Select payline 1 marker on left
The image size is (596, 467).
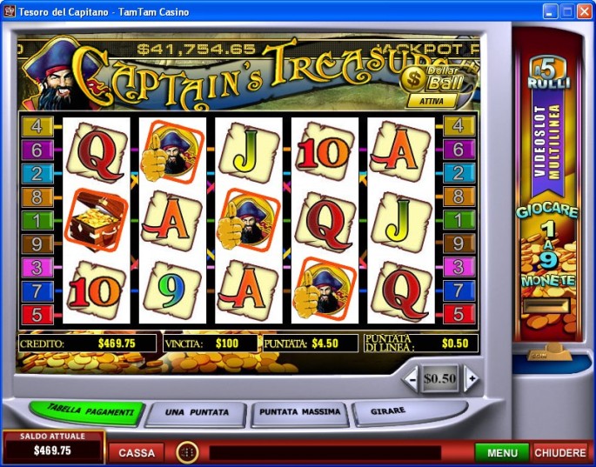(x=37, y=221)
